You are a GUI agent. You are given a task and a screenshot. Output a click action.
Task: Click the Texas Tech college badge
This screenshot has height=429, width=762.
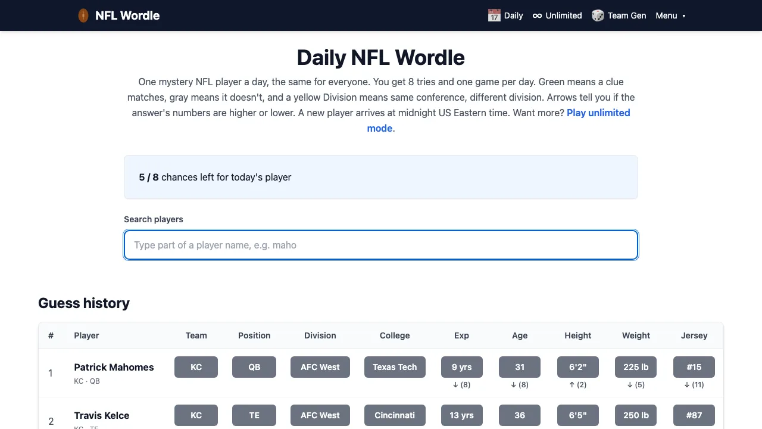395,367
